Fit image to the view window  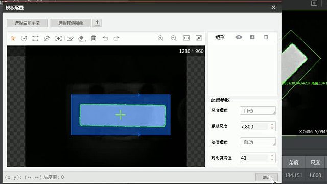tap(199, 38)
